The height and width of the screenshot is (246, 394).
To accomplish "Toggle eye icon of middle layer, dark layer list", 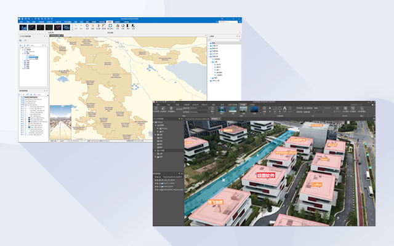I will coord(156,183).
